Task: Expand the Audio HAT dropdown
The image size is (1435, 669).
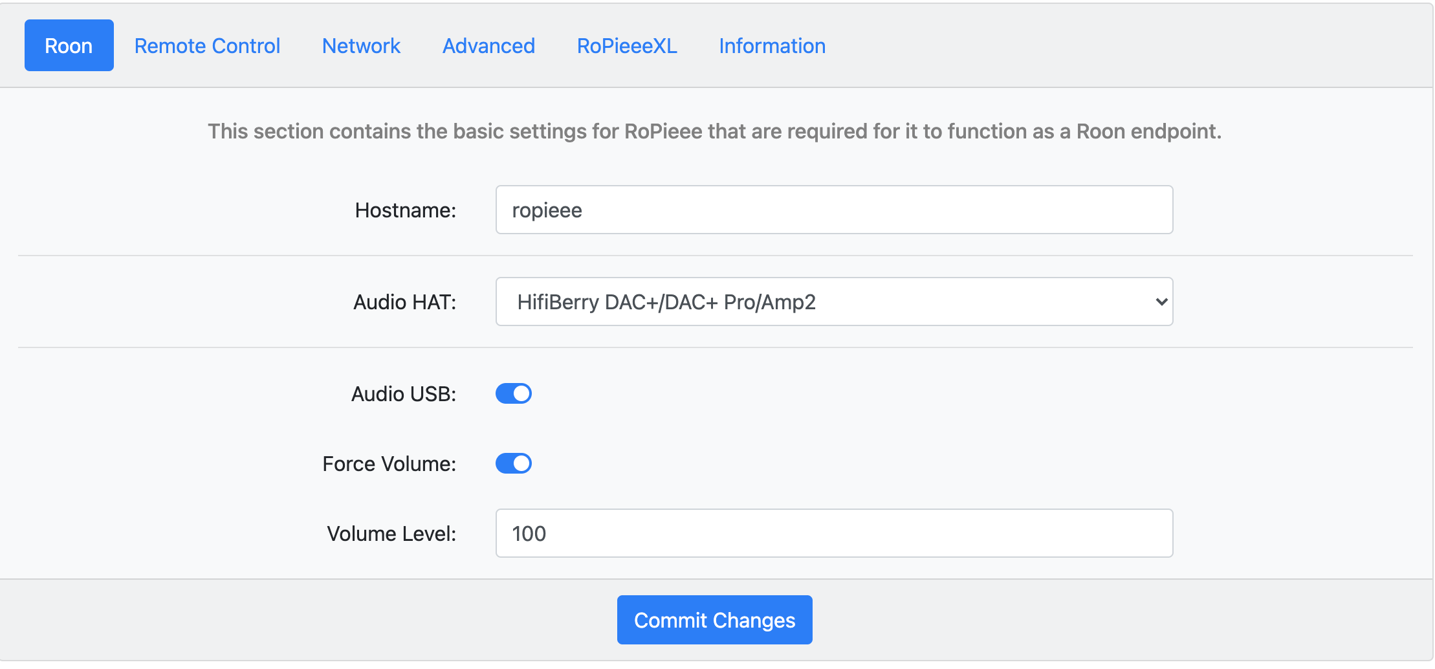Action: pyautogui.click(x=834, y=302)
